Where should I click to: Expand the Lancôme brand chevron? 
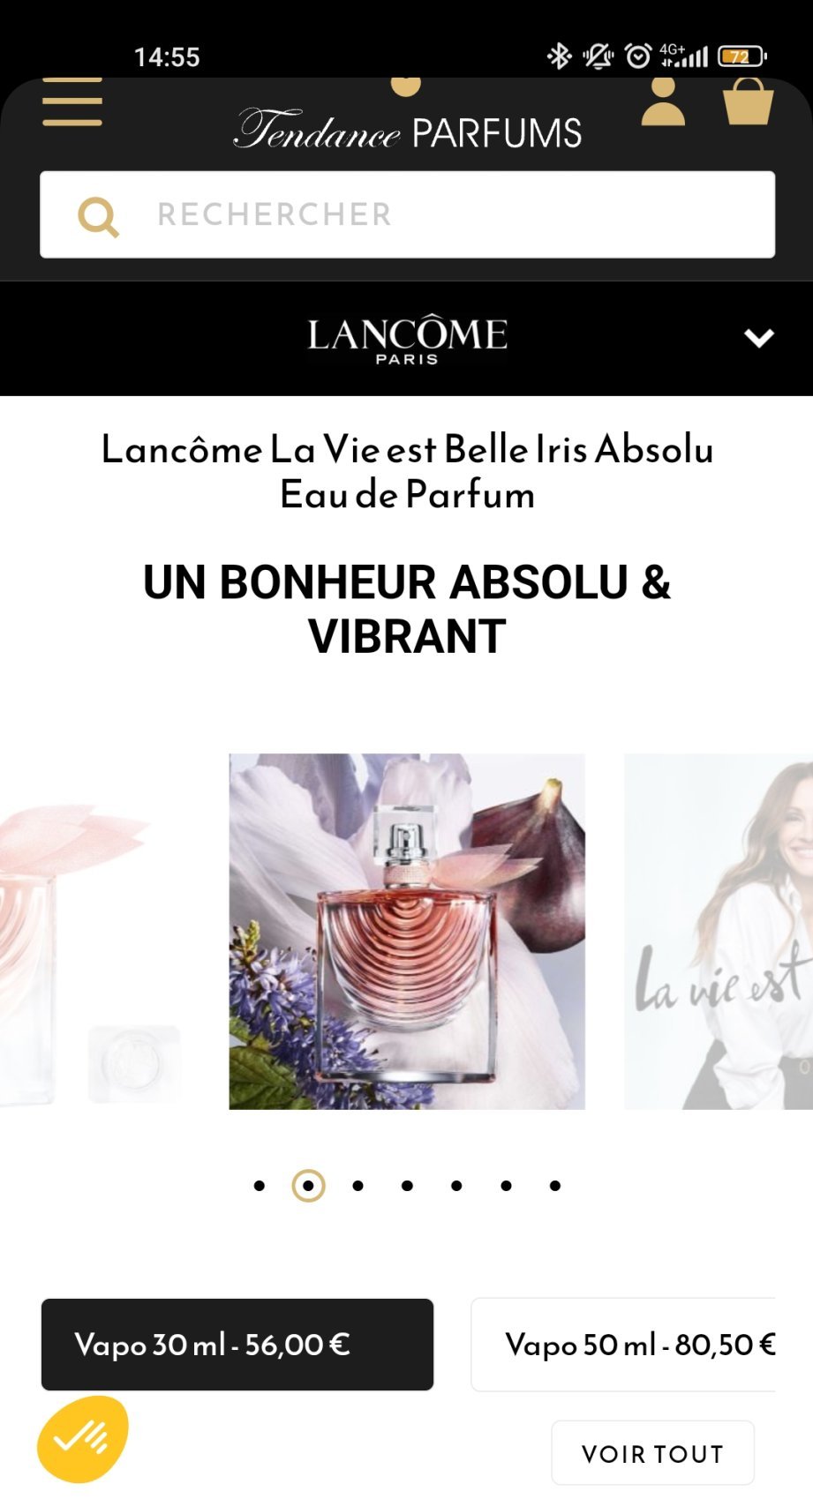[759, 338]
